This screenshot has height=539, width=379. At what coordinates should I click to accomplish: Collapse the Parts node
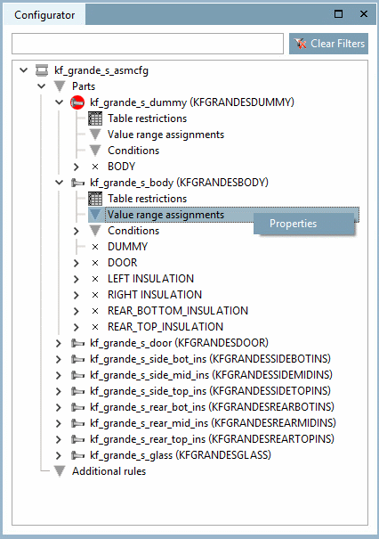[x=42, y=86]
